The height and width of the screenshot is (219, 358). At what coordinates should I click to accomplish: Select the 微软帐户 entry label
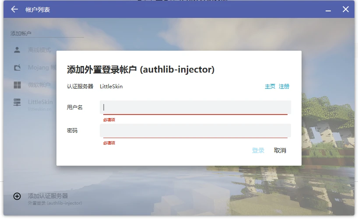[39, 85]
